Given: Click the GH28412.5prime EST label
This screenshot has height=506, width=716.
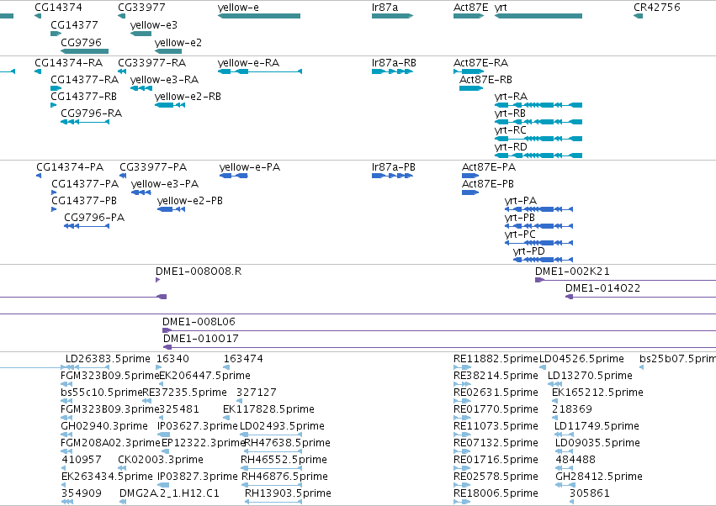Looking at the screenshot, I should tap(599, 477).
